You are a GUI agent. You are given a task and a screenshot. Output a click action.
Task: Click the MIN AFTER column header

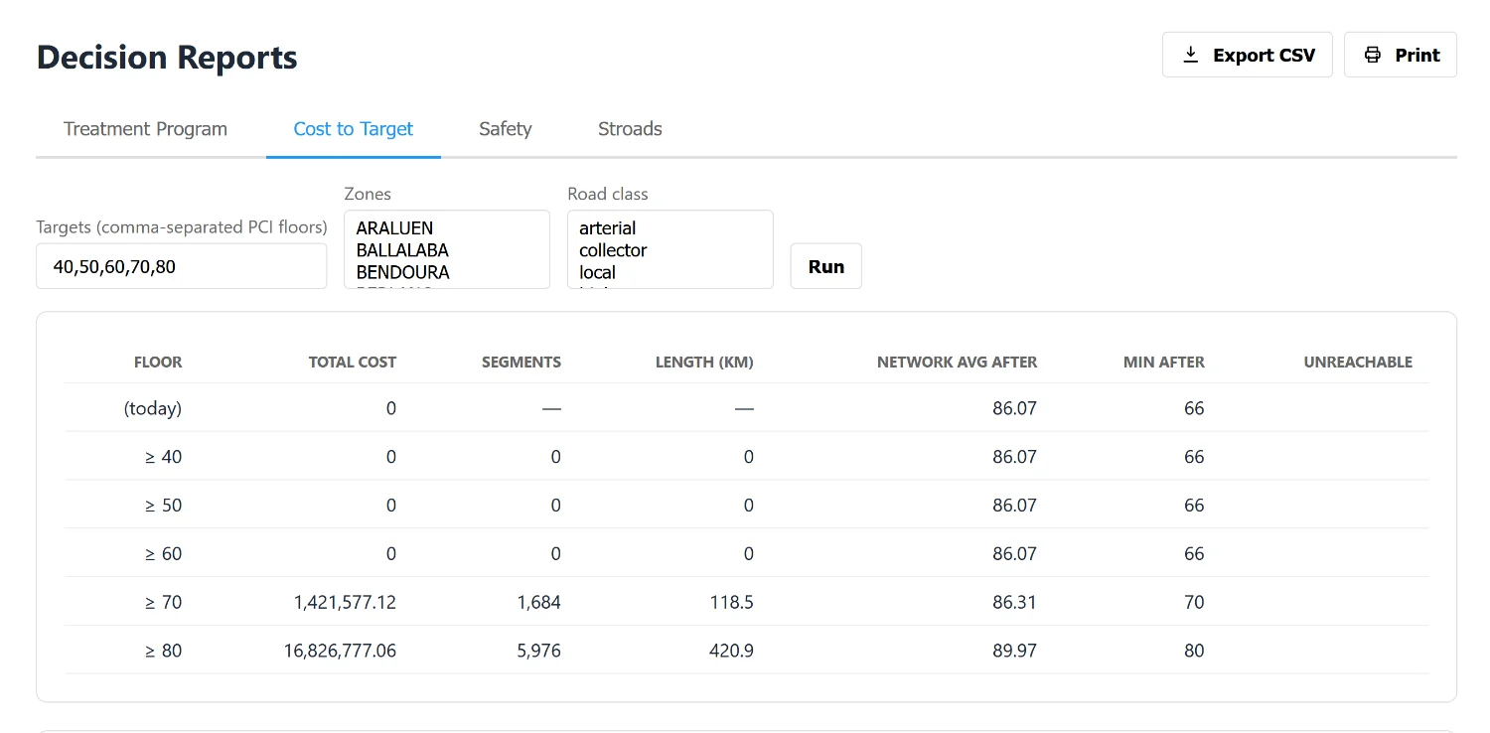pos(1164,363)
